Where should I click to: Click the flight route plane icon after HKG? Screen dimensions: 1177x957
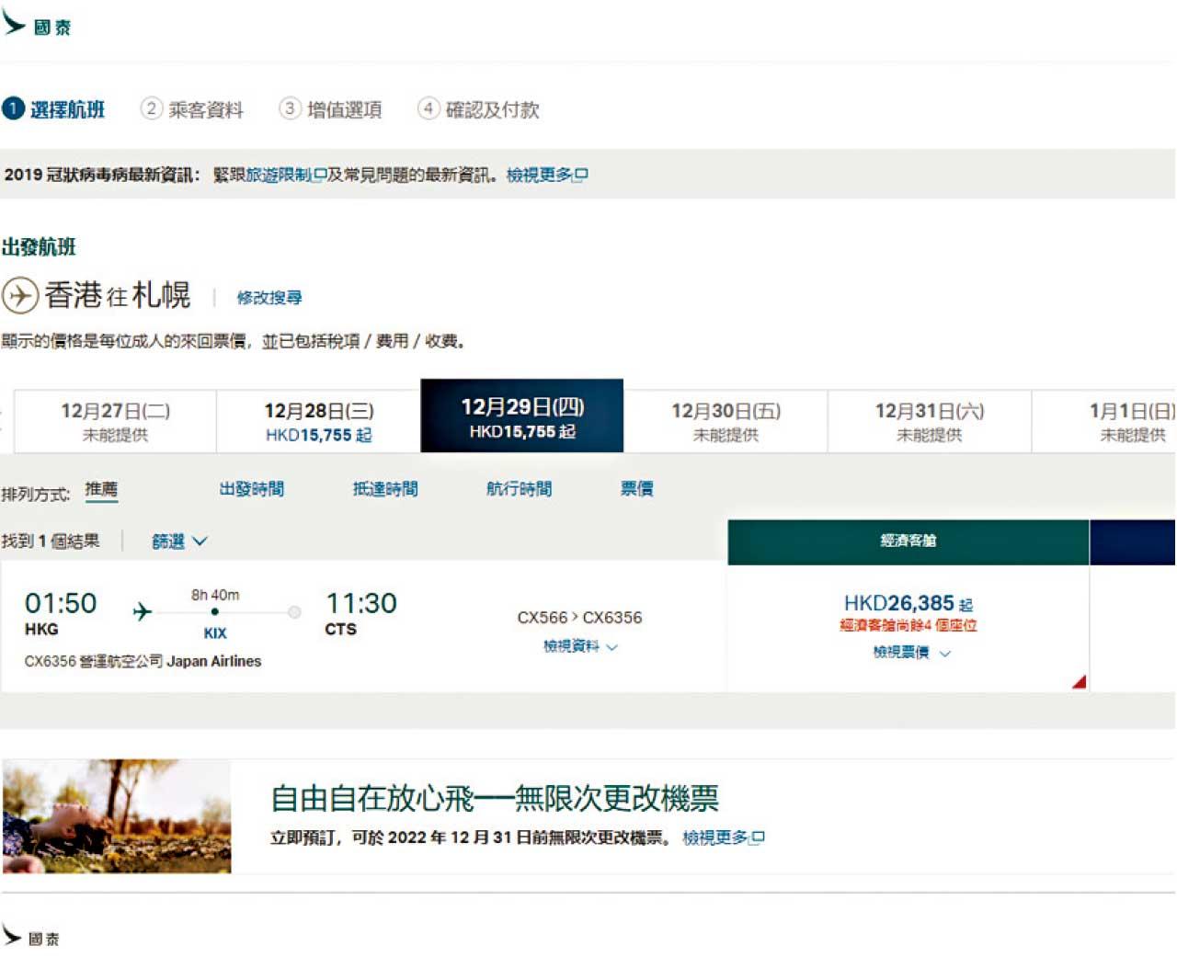pyautogui.click(x=143, y=611)
